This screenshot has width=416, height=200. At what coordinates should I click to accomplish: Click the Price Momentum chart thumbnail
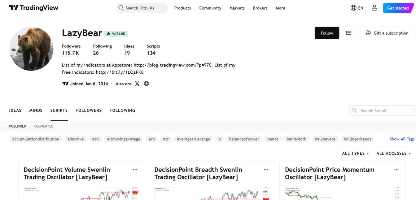click(343, 193)
